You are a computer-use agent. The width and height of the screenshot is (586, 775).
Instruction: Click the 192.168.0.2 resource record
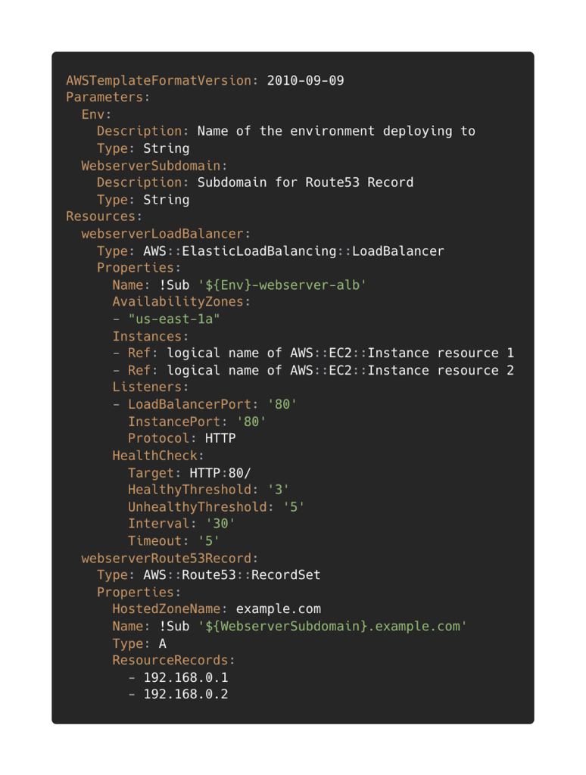186,695
